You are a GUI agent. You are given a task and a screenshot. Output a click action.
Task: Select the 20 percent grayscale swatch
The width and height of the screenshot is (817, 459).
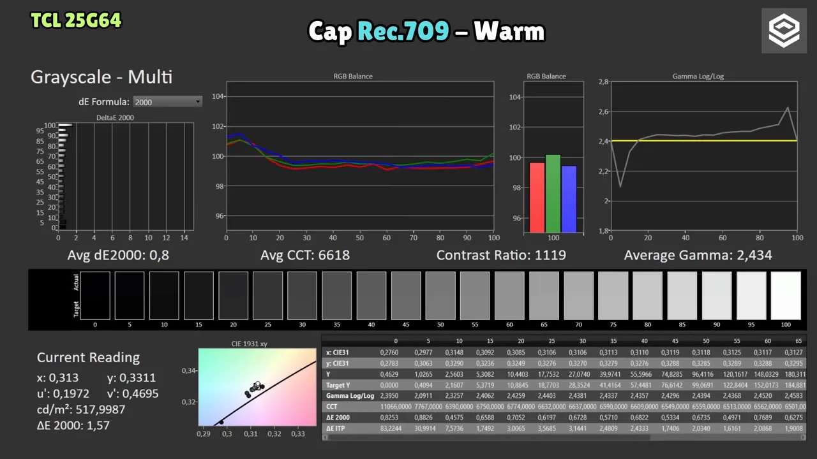tap(233, 295)
